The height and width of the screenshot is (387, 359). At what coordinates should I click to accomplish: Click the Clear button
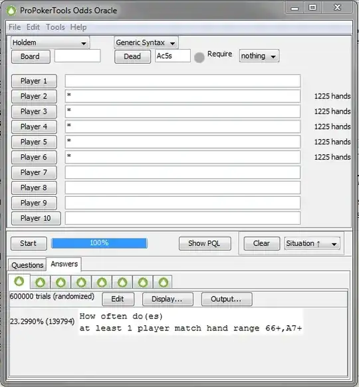pos(262,243)
